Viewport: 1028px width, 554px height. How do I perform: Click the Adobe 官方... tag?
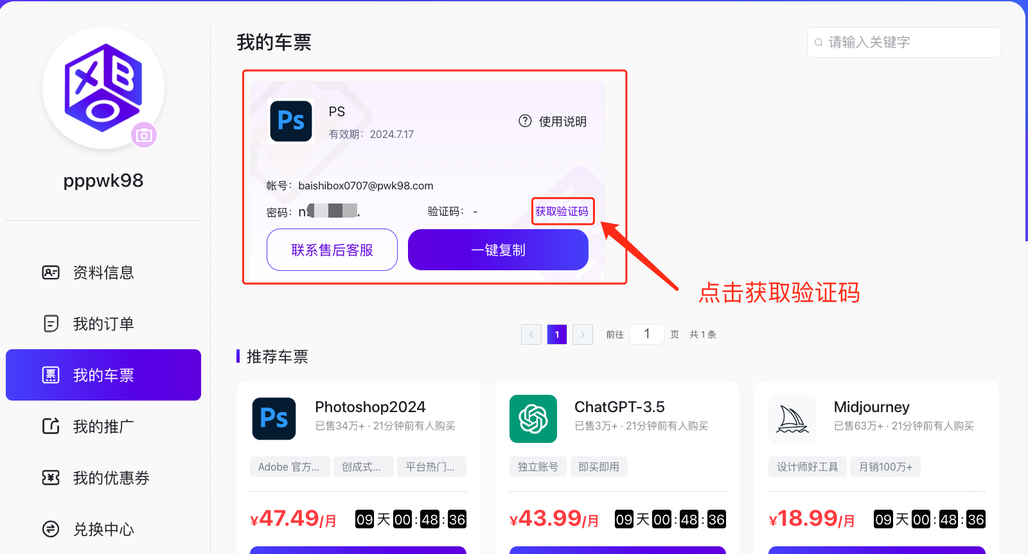(x=289, y=467)
